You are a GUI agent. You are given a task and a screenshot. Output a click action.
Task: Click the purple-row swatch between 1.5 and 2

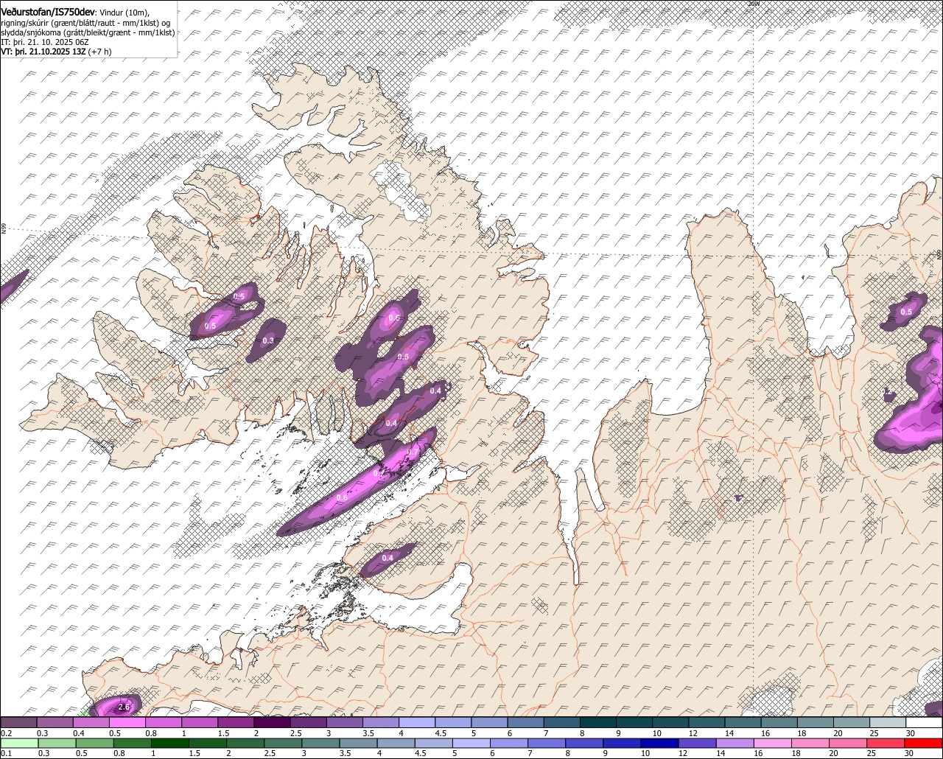coord(236,723)
